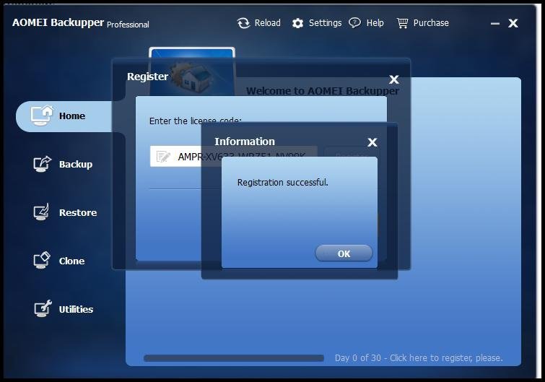
Task: Open the Purchase link text
Action: point(431,23)
